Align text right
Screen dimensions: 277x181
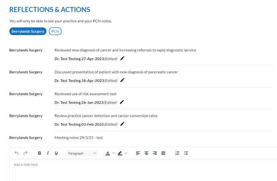coord(155,153)
